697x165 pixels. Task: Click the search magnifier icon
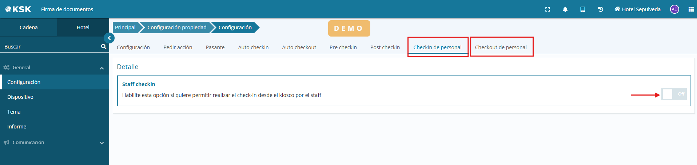pos(103,47)
